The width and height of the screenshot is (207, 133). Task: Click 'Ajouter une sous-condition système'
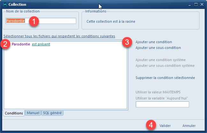[165, 66]
